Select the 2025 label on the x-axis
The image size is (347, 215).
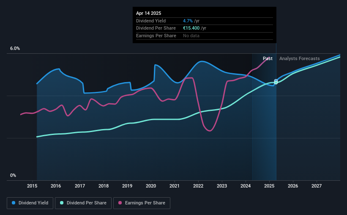tap(269, 186)
